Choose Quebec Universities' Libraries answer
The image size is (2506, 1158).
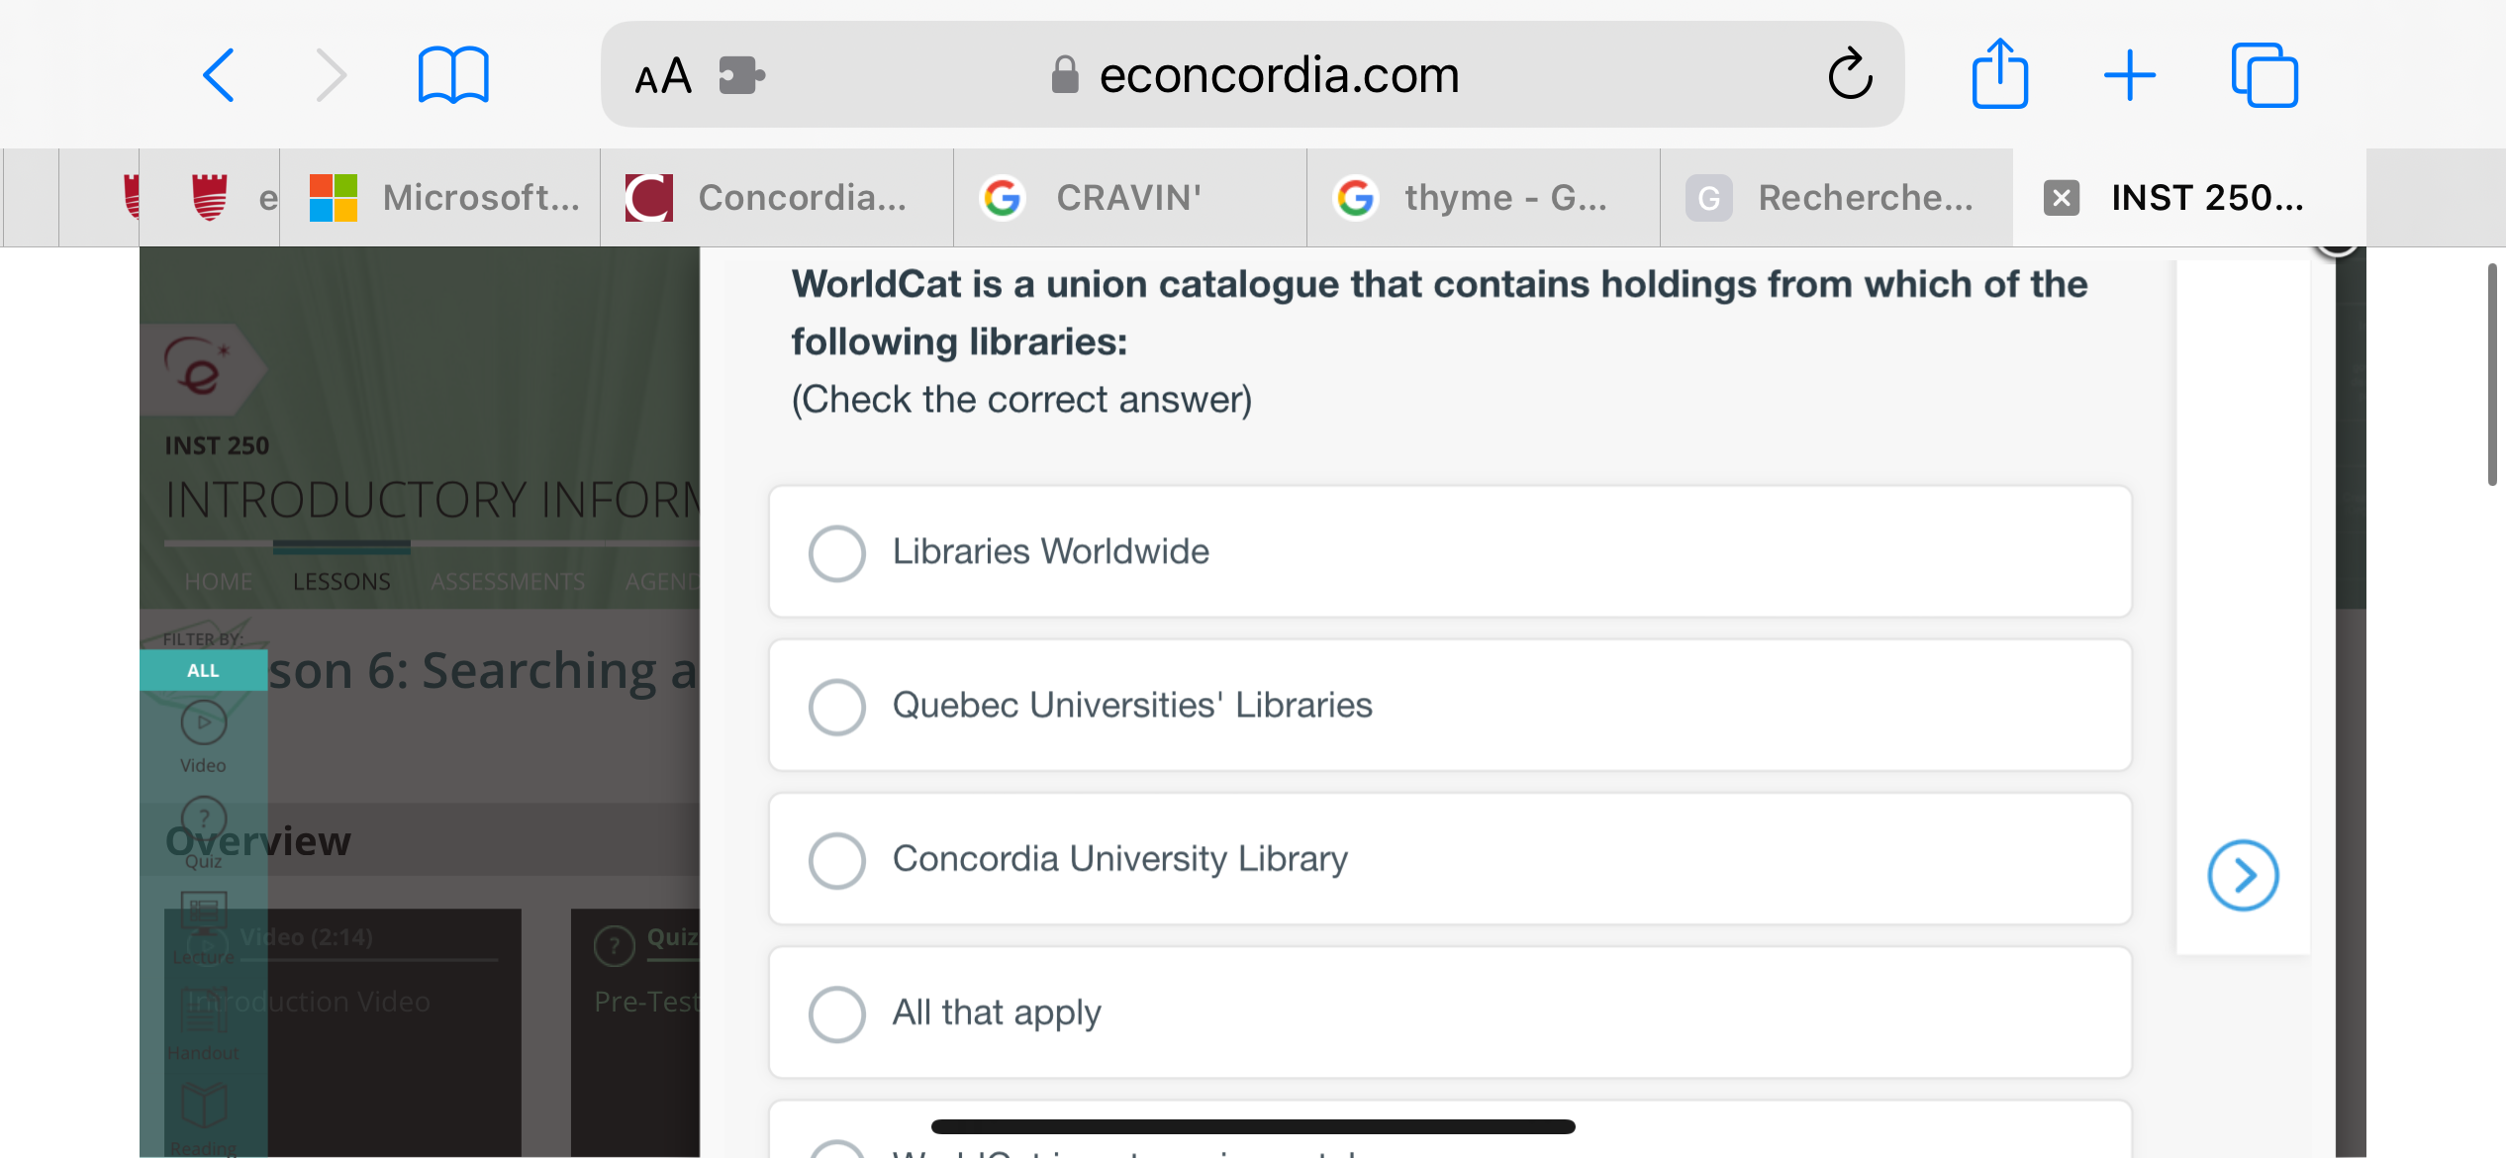(x=837, y=706)
